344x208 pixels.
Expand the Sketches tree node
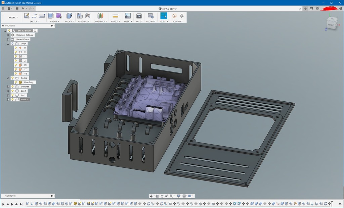coord(8,87)
